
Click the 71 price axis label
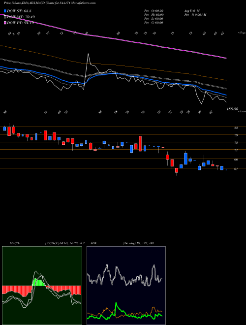[236, 150]
